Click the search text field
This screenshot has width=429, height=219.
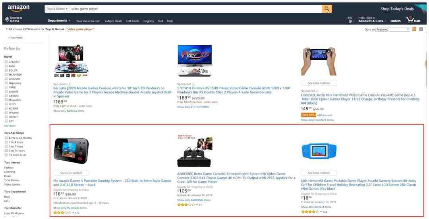195,9
